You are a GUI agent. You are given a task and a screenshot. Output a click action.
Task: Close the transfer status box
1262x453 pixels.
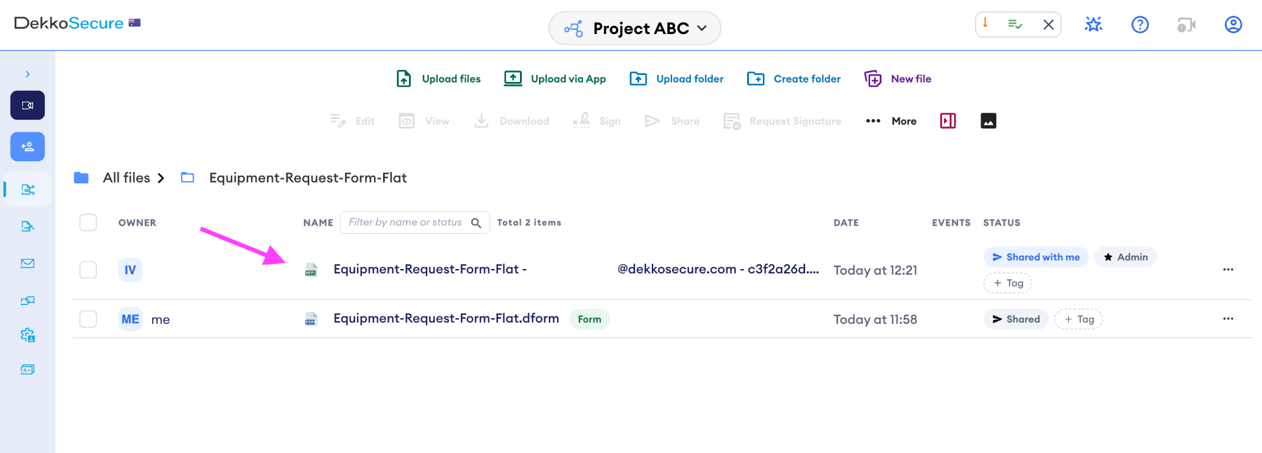click(1049, 25)
